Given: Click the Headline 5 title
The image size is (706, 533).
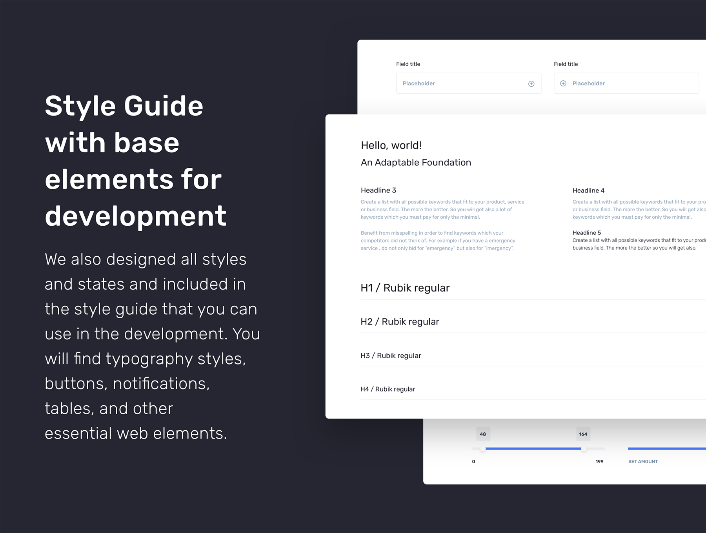Looking at the screenshot, I should click(586, 233).
